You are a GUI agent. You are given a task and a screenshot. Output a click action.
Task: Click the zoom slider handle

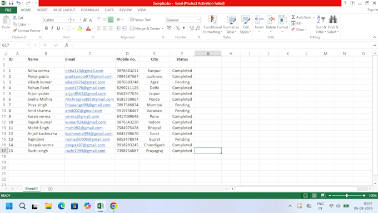click(x=347, y=196)
